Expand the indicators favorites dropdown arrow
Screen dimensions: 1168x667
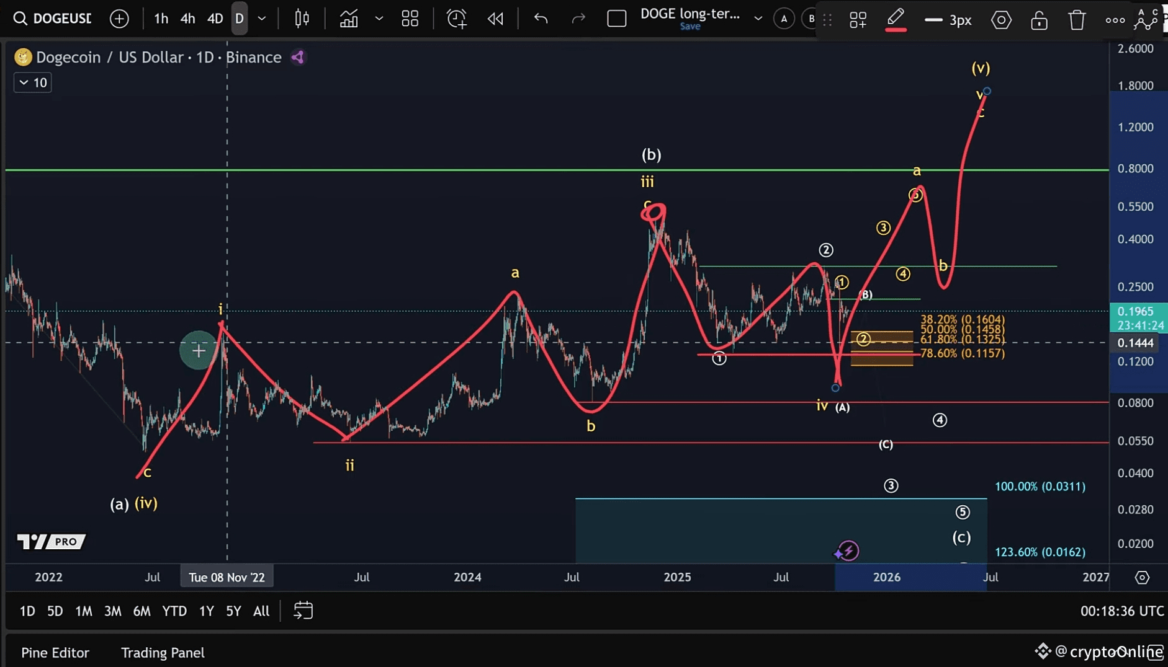[379, 19]
